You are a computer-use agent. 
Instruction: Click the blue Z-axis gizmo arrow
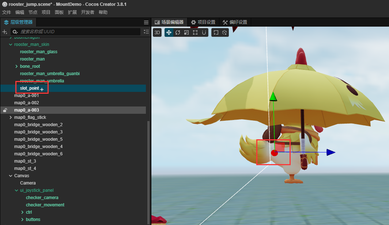pos(331,152)
